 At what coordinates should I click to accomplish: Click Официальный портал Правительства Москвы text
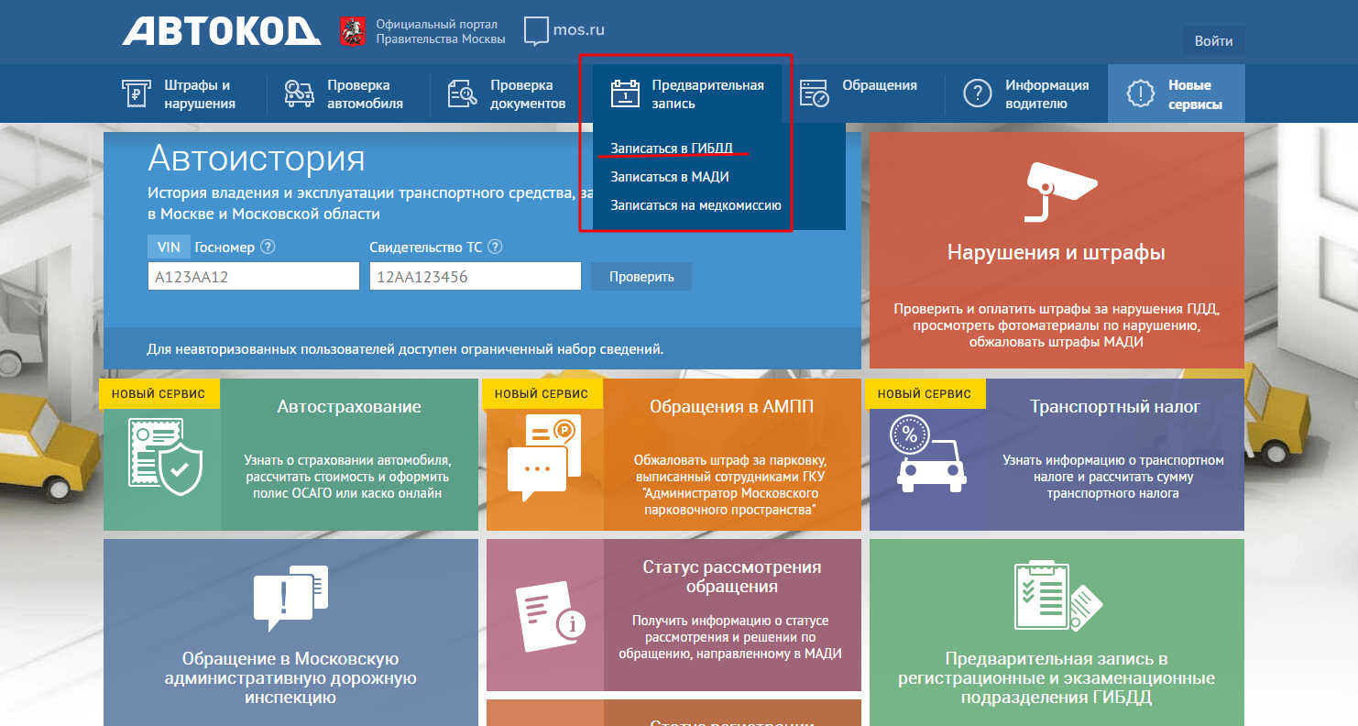[x=441, y=31]
